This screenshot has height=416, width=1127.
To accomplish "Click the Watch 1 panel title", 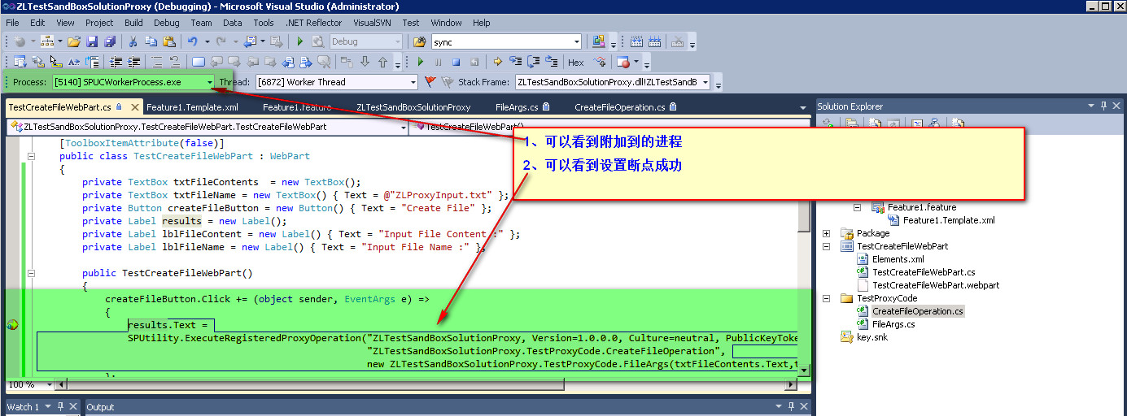I will [x=22, y=407].
